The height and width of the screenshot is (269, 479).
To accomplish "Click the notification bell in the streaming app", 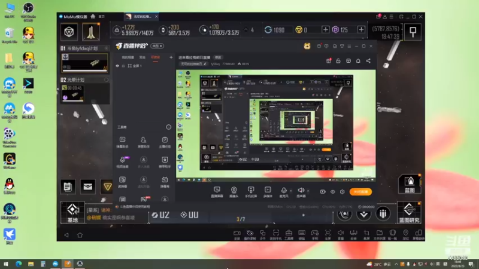I will pos(358,61).
